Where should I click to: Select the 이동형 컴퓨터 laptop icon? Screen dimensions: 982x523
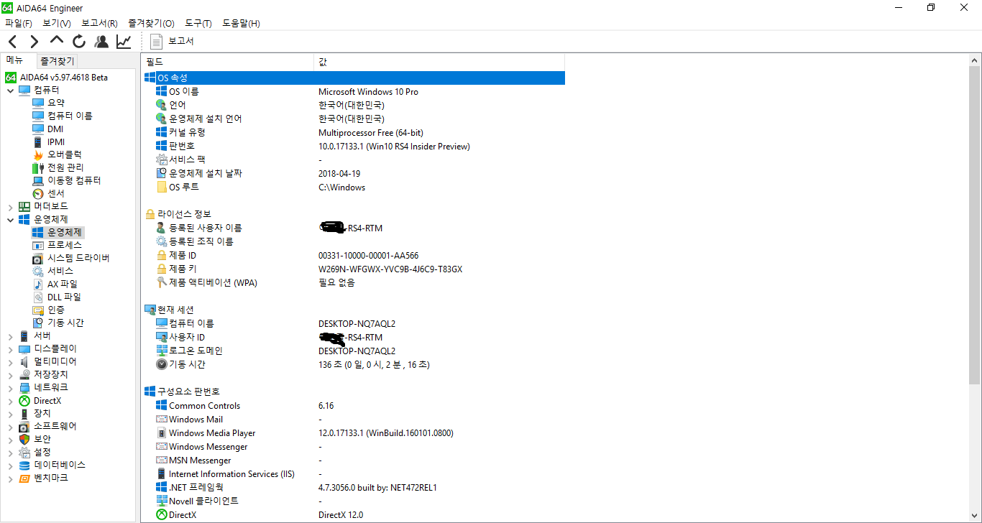click(x=38, y=180)
